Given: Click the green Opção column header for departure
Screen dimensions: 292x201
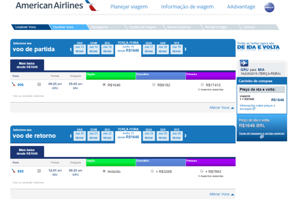Looking at the screenshot, I should click(111, 74).
